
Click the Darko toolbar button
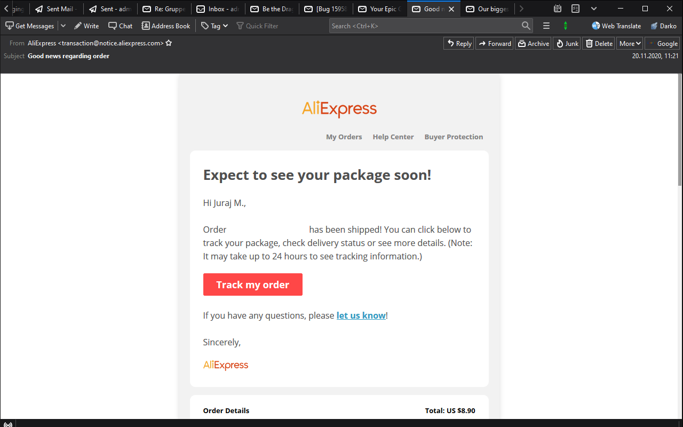tap(664, 26)
